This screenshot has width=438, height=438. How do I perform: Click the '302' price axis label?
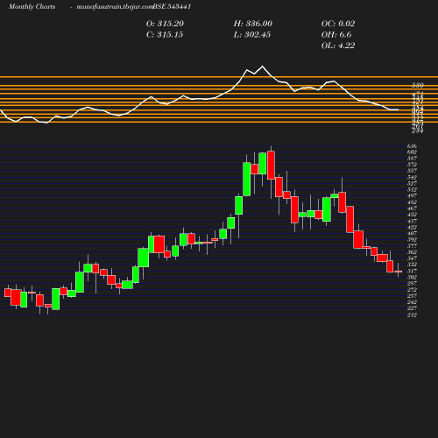click(x=412, y=277)
